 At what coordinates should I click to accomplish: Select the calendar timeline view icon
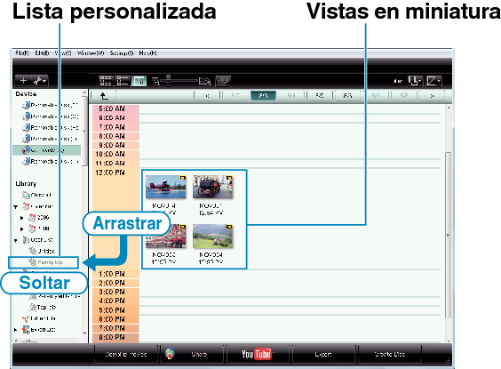coord(139,81)
